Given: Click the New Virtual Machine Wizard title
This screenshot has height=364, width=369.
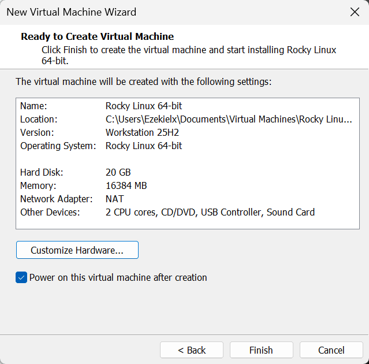Looking at the screenshot, I should tap(71, 12).
